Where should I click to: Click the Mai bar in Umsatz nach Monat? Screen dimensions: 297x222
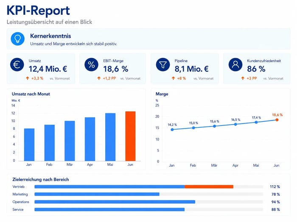[110, 137]
